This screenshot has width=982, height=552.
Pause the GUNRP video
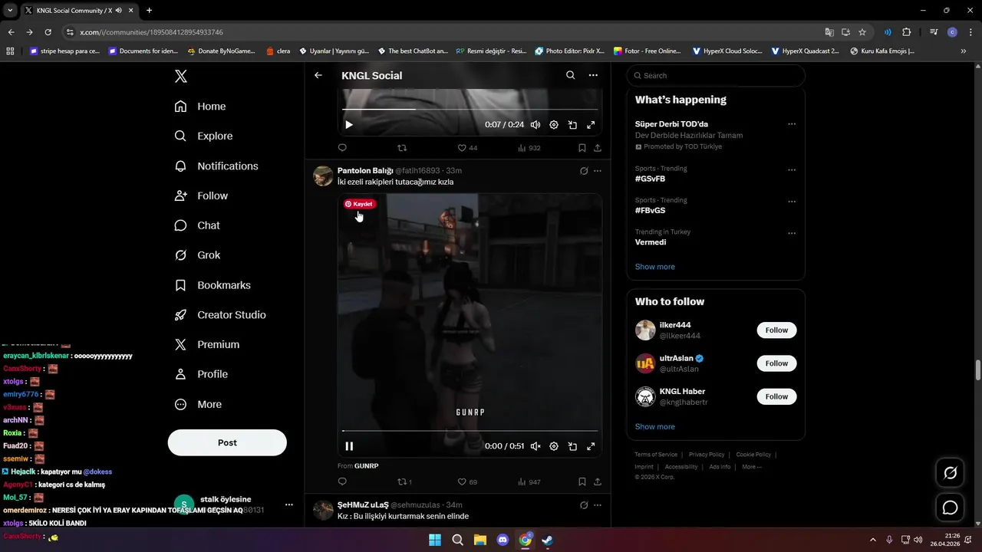[349, 446]
